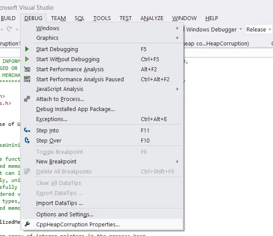Click the Redo arrow in the toolbar
The height and width of the screenshot is (236, 273).
tap(9, 29)
